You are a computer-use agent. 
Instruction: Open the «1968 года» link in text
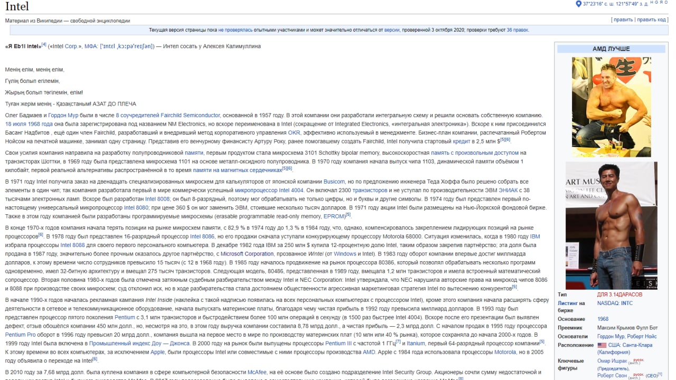click(x=40, y=124)
